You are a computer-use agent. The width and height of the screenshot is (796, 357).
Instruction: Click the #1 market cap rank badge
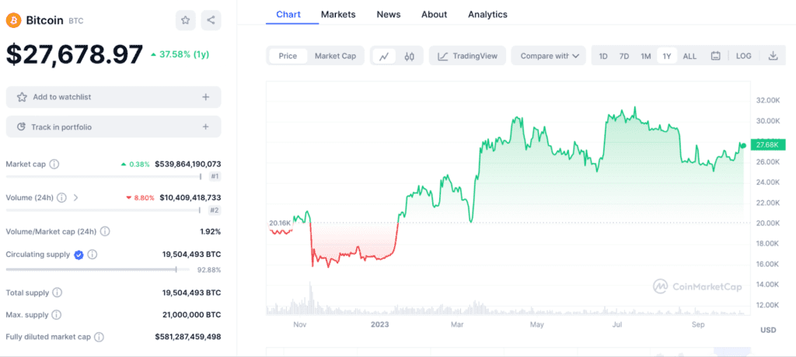click(x=215, y=176)
